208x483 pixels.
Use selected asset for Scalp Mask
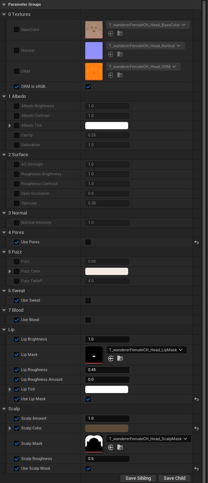click(x=111, y=447)
